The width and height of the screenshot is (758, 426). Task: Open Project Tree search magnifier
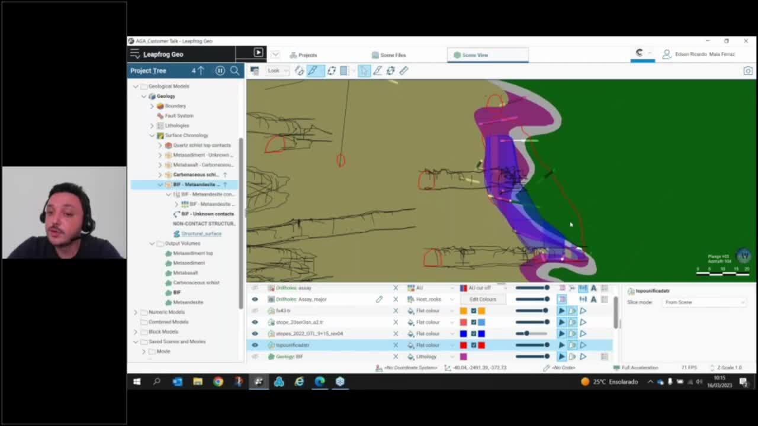[x=235, y=70]
